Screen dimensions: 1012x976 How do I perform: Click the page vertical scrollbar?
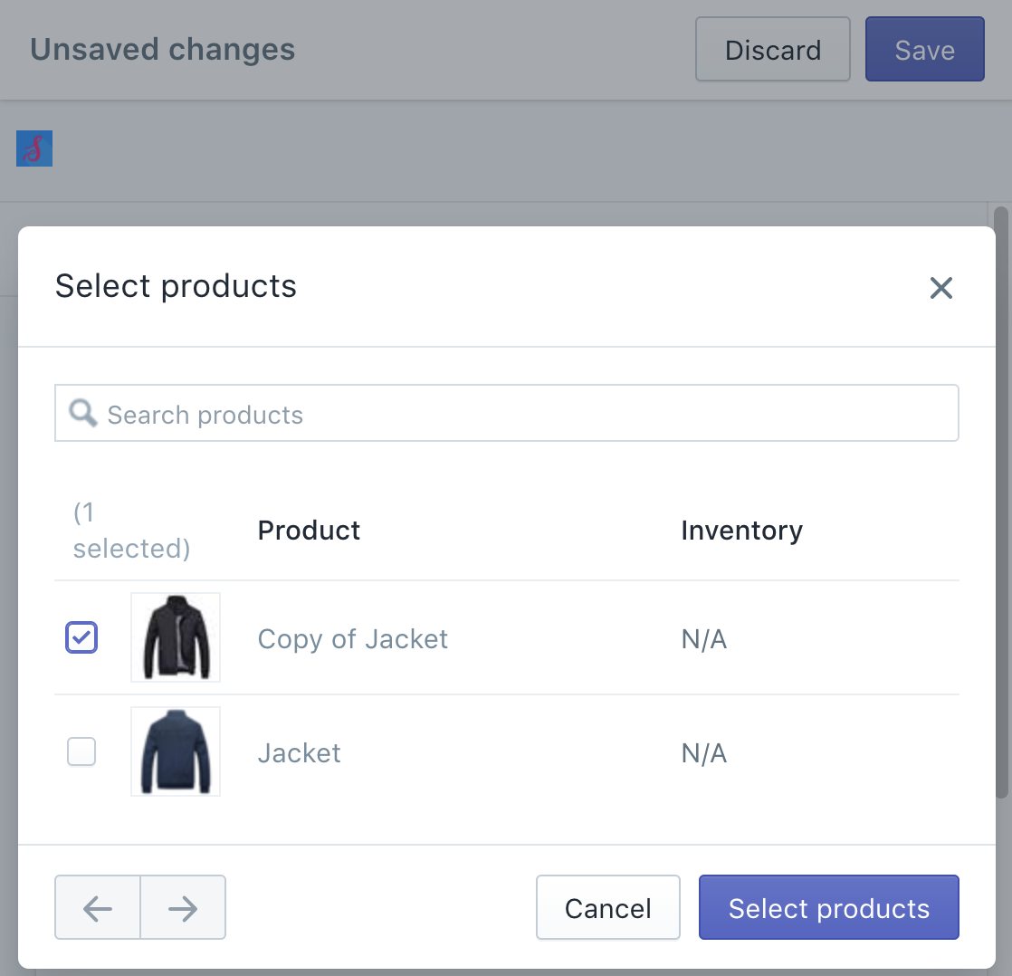click(x=1001, y=502)
